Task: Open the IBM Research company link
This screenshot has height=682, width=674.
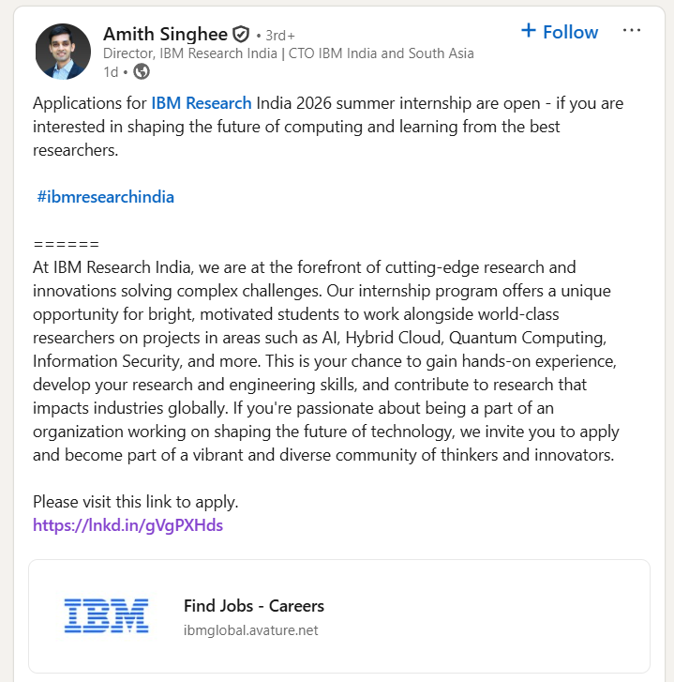Action: (201, 103)
